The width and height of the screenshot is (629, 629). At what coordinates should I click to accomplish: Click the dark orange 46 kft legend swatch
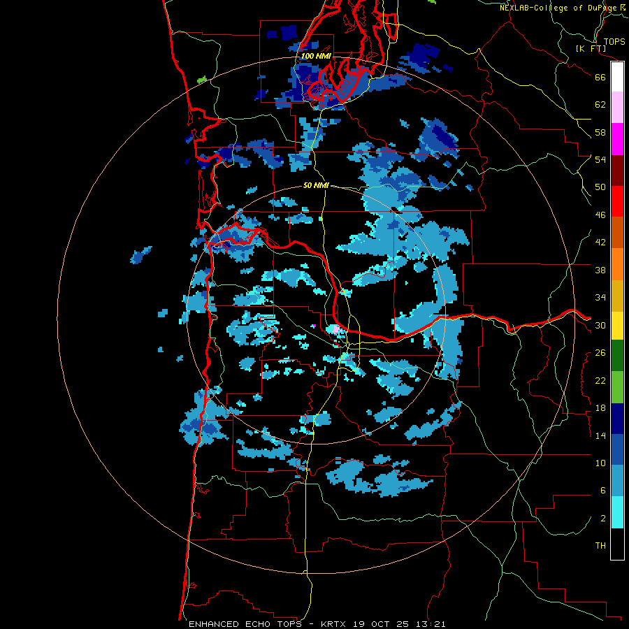coord(617,233)
